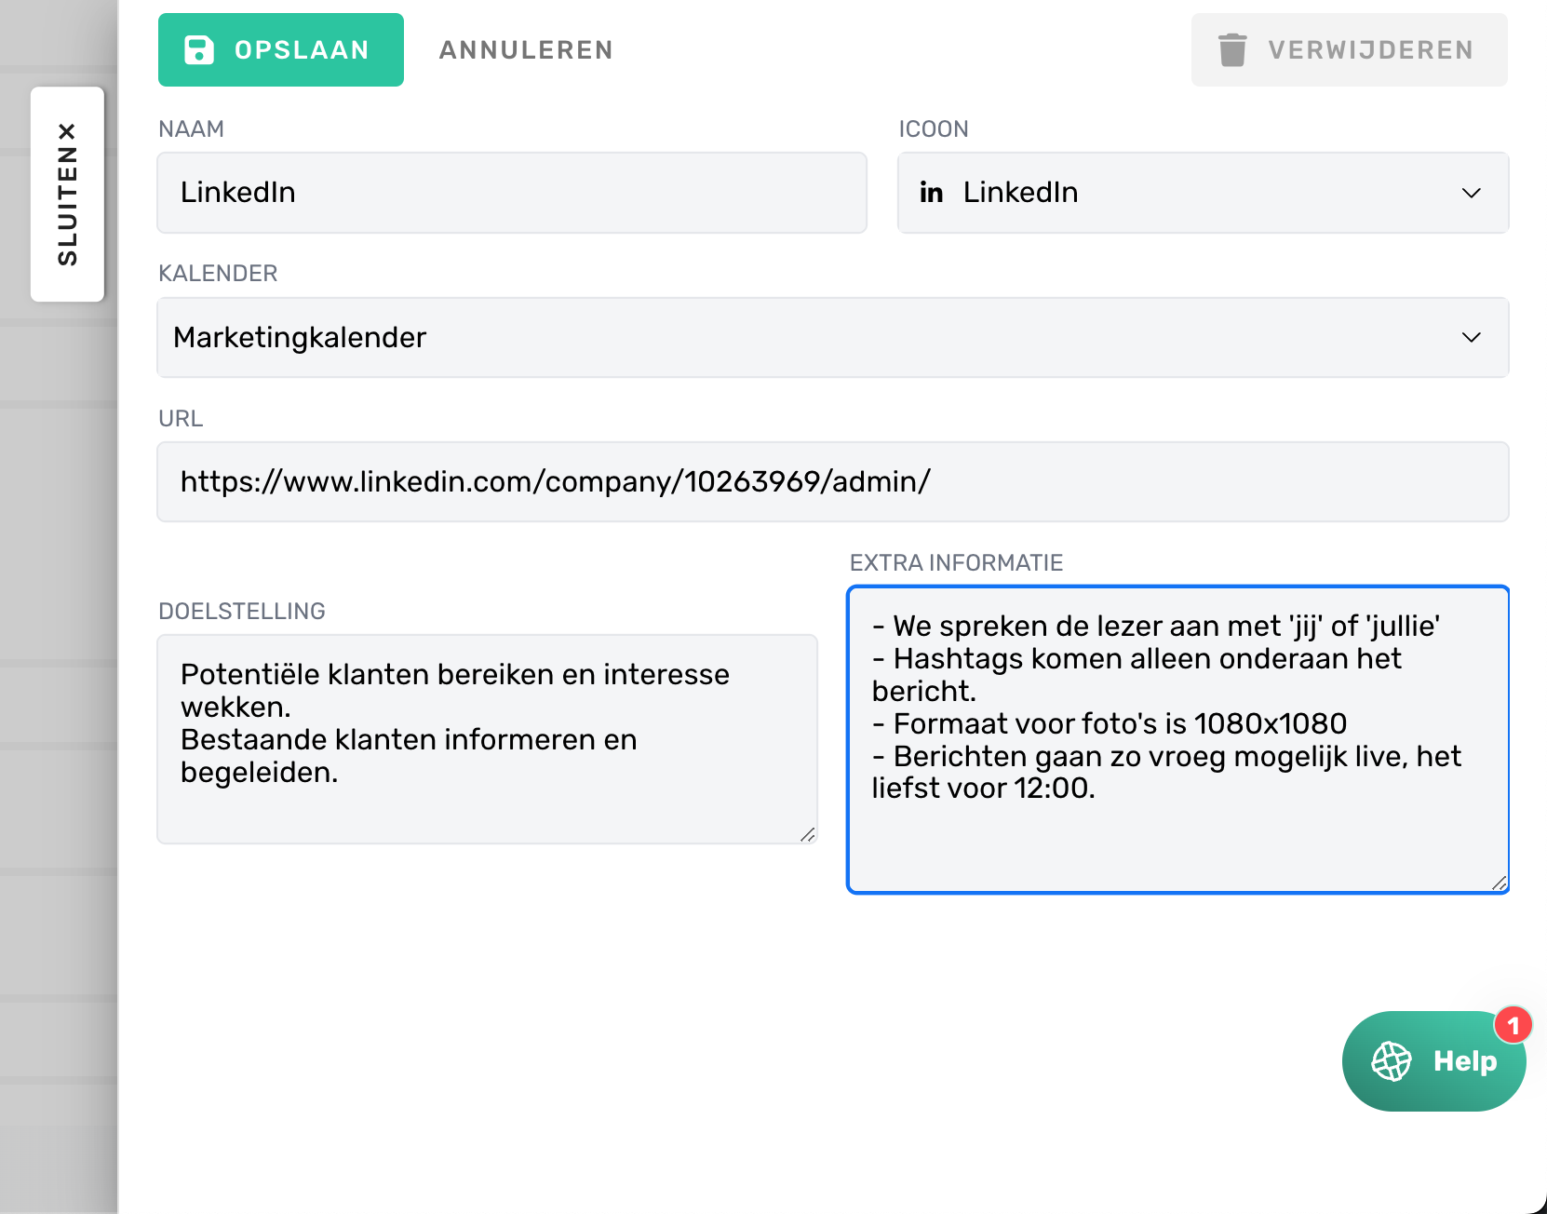The width and height of the screenshot is (1547, 1214).
Task: Focus the Naam field containing LinkedIn
Action: click(512, 193)
